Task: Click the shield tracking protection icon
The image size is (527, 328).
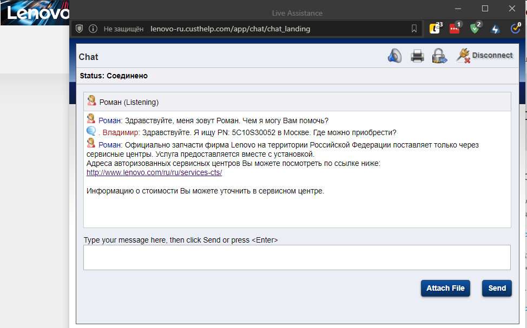Action: (79, 29)
